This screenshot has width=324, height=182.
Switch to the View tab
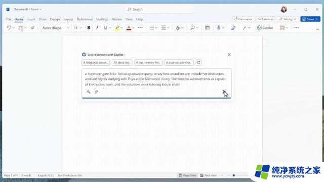129,19
